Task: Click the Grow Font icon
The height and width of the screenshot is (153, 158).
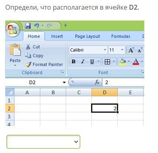Action: [x=131, y=50]
